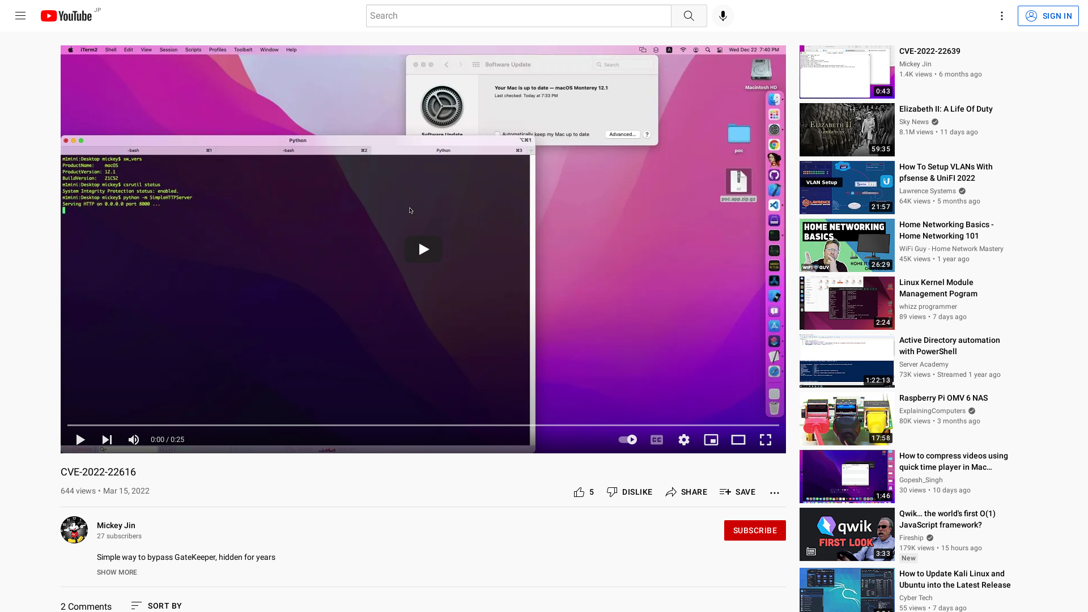Click the Lawrence Systems channel name

[x=927, y=191]
